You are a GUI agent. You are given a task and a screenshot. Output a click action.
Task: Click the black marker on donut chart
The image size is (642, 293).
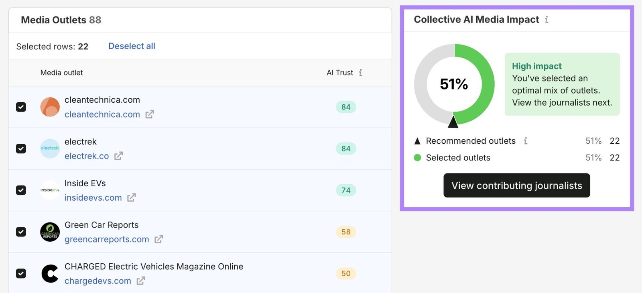click(453, 122)
